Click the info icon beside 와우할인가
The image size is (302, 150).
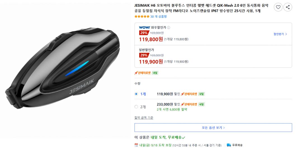[169, 27]
